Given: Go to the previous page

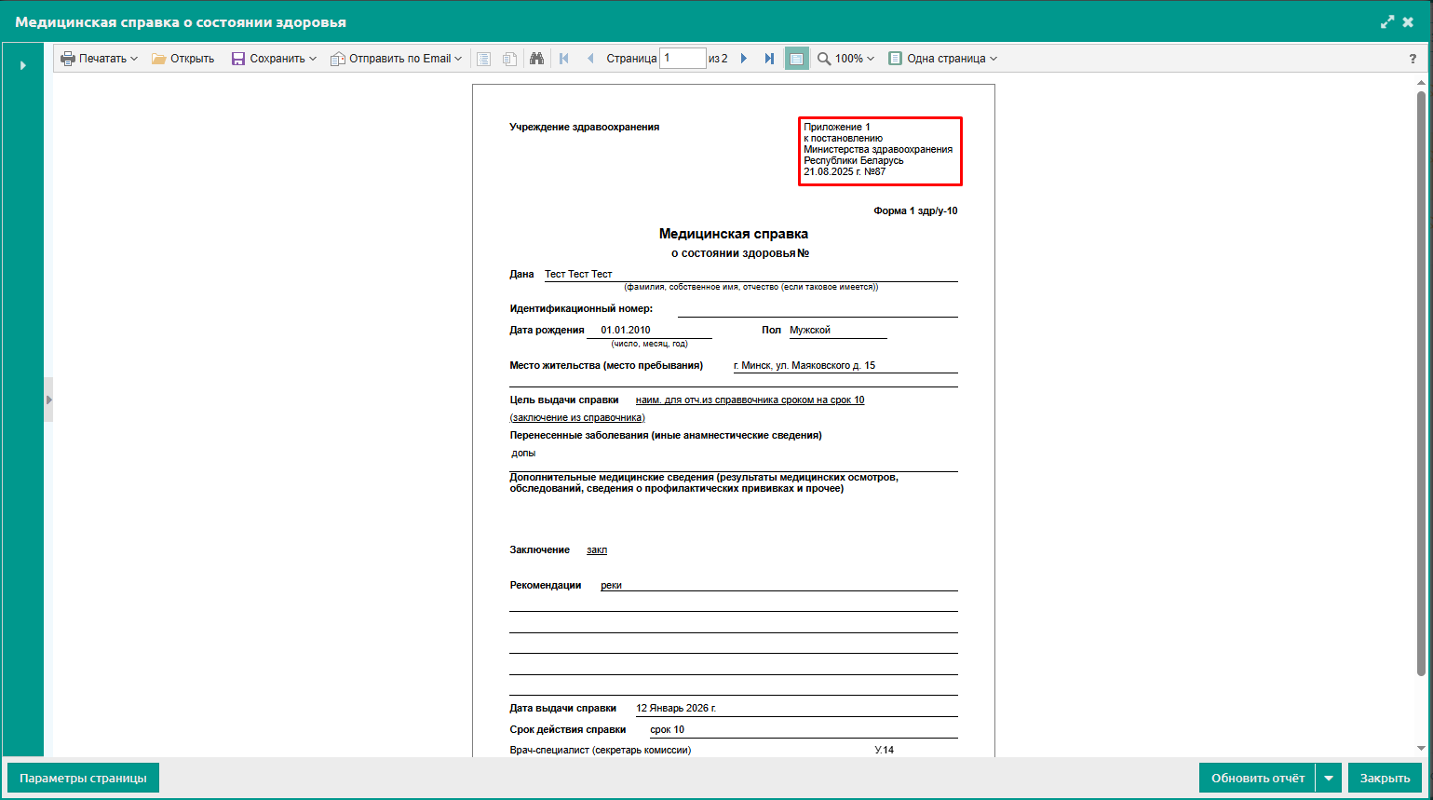Looking at the screenshot, I should [x=589, y=59].
